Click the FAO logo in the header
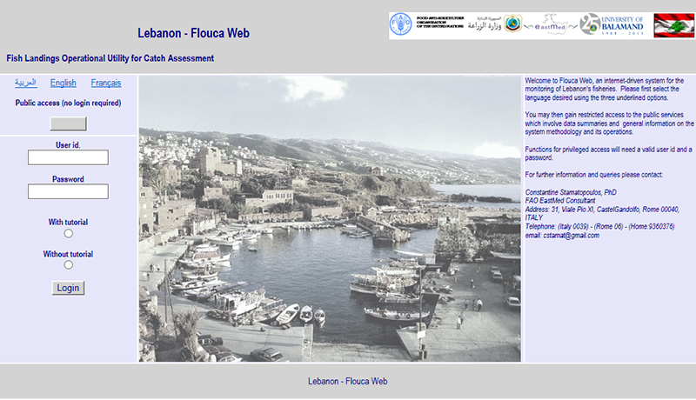 point(401,24)
